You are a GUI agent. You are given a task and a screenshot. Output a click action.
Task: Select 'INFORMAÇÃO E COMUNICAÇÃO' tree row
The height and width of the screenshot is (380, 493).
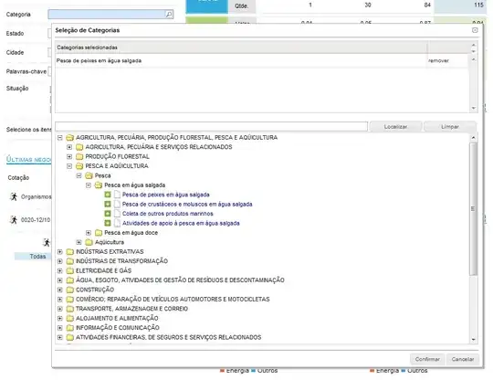[x=118, y=328]
